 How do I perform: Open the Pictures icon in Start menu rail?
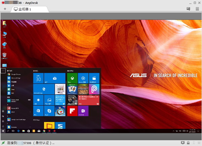[x=3, y=116]
